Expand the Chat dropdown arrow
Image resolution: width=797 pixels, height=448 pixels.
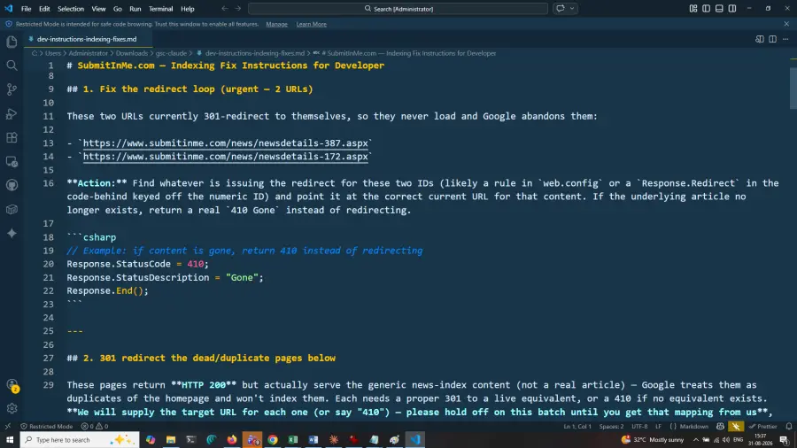tap(572, 9)
